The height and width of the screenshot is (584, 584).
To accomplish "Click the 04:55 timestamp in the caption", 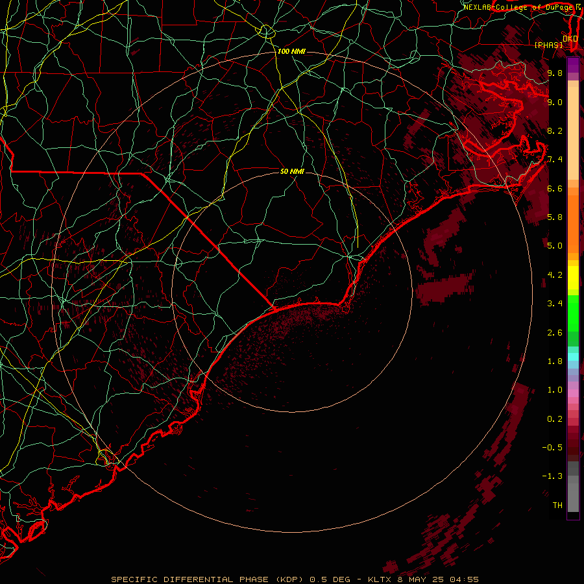I will point(464,579).
